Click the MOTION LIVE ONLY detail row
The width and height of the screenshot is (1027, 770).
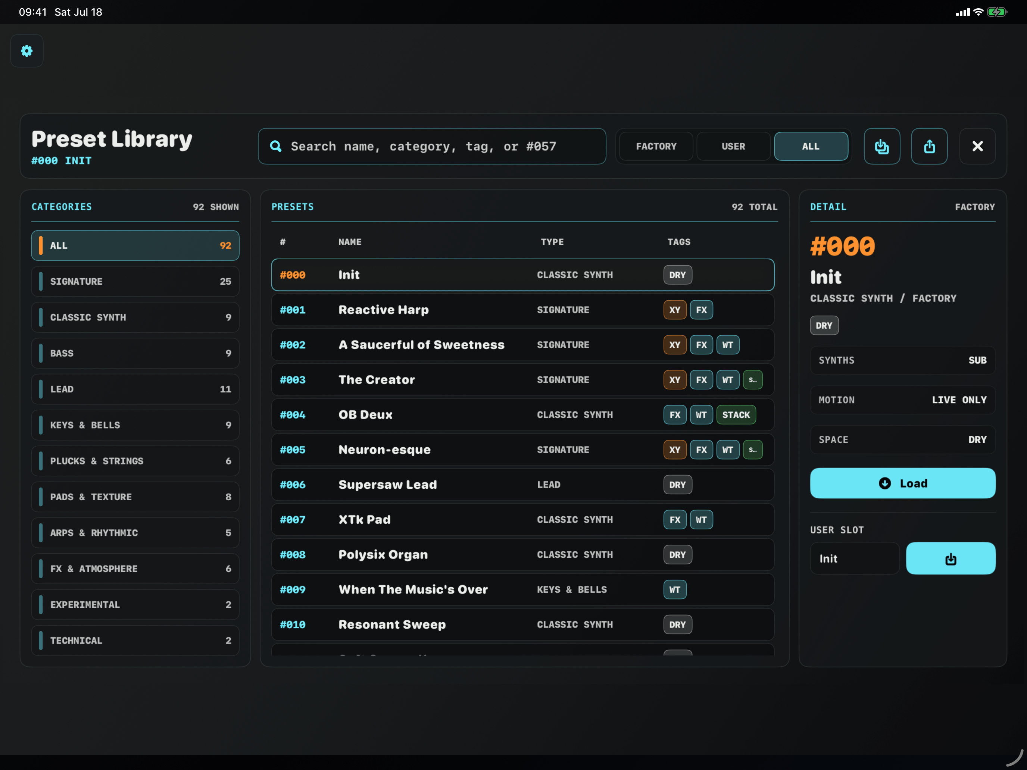point(903,400)
